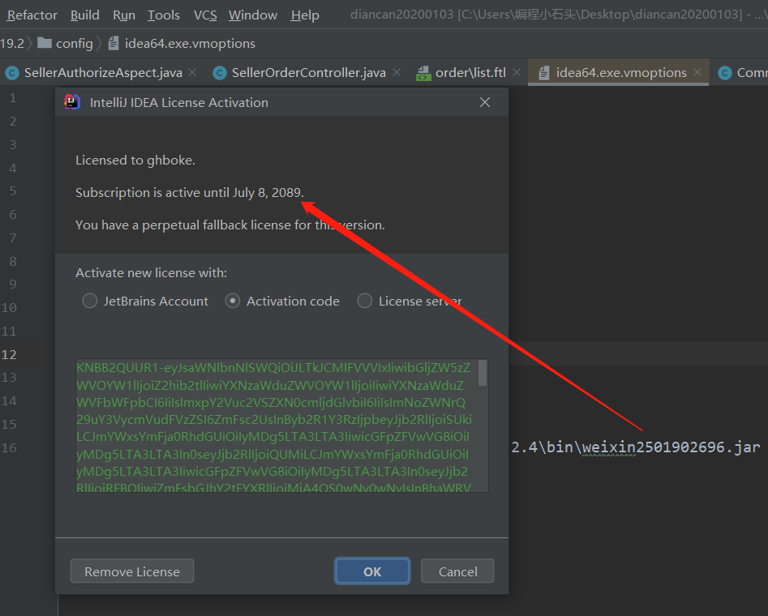768x616 pixels.
Task: Click the subscription active until July 8, 2089 text
Action: click(190, 192)
